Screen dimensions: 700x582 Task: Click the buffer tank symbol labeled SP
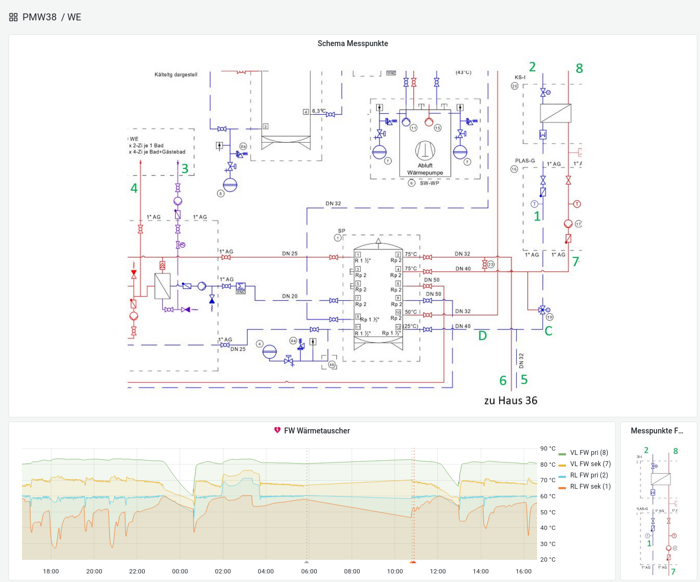pyautogui.click(x=378, y=295)
